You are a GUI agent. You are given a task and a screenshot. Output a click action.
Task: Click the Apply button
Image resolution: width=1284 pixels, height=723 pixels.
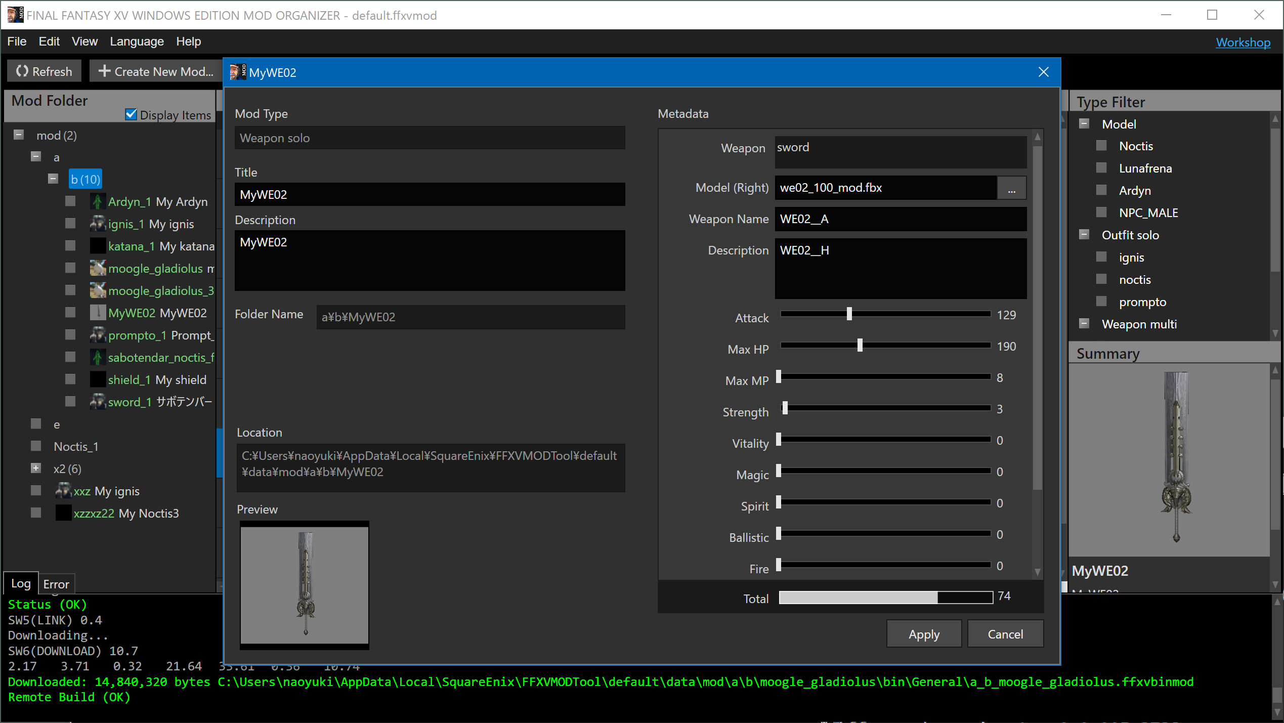[x=923, y=633]
